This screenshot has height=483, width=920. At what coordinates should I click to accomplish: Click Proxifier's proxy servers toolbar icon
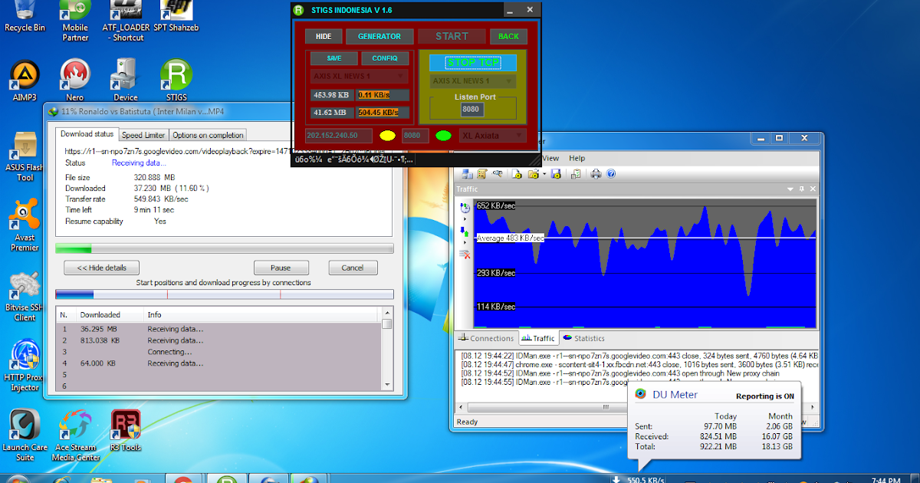tap(465, 174)
